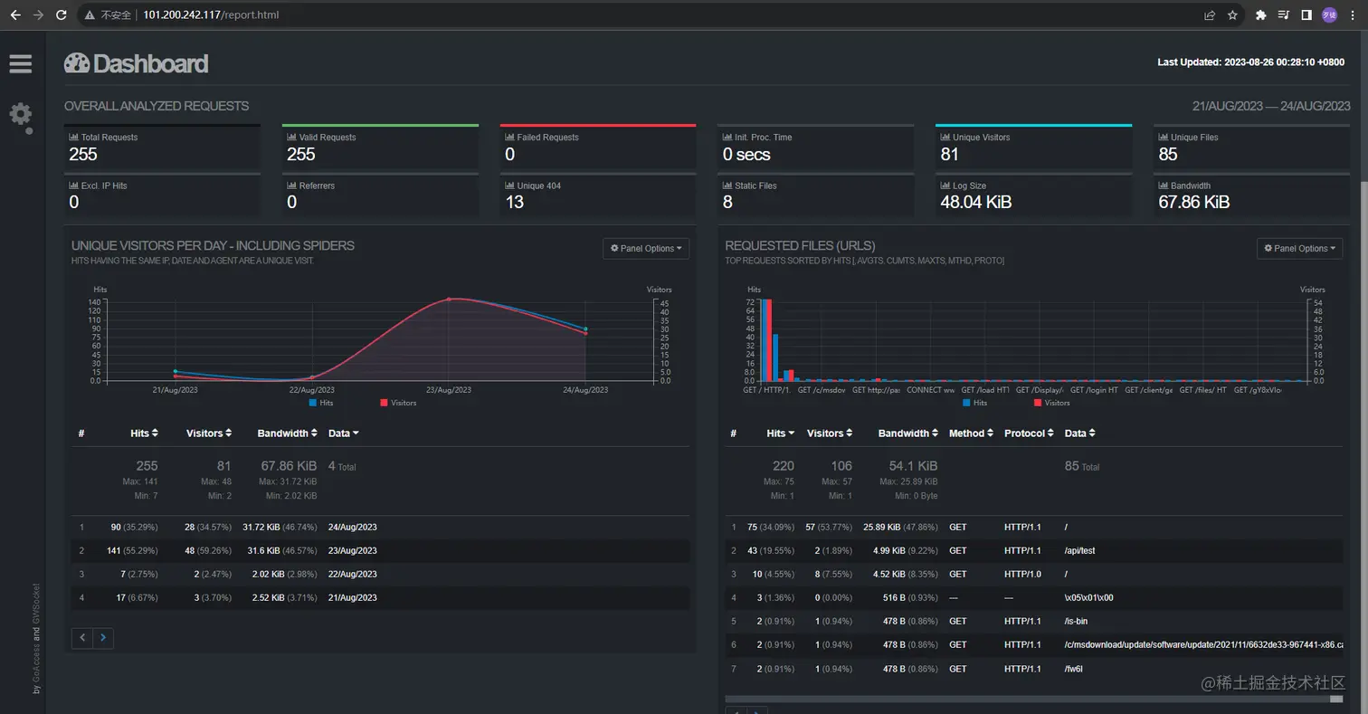Go to next page of Unique Visitors table

103,638
